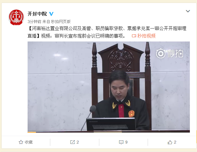Image resolution: width=197 pixels, height=152 pixels.
Task: Open the 开封中院 account name link
Action: [37, 14]
